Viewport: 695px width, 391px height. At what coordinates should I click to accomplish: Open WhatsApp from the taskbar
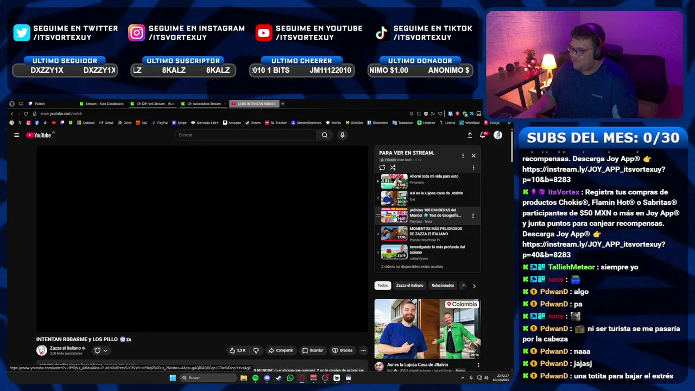click(290, 378)
